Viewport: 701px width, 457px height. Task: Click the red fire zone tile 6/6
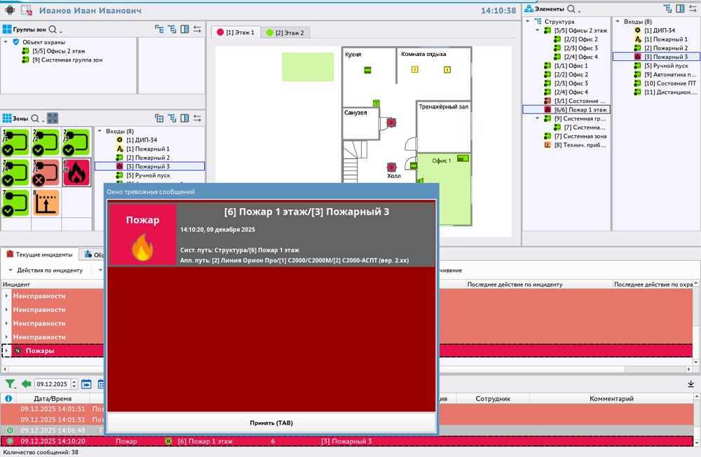[76, 172]
